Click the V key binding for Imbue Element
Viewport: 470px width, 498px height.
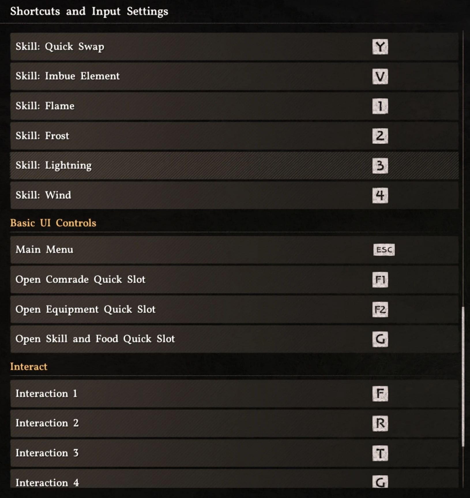[380, 76]
